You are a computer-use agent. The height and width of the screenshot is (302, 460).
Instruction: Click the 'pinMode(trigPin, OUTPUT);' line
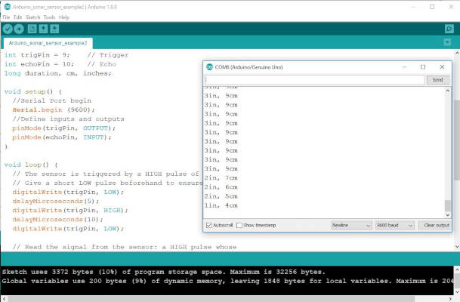tap(64, 128)
